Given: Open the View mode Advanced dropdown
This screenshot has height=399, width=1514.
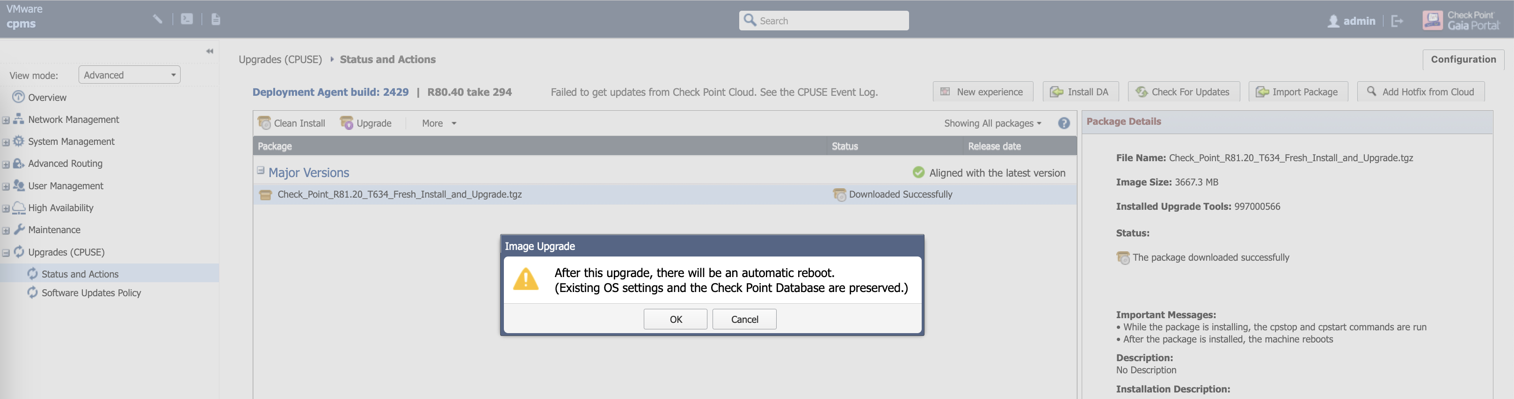Looking at the screenshot, I should [x=129, y=74].
